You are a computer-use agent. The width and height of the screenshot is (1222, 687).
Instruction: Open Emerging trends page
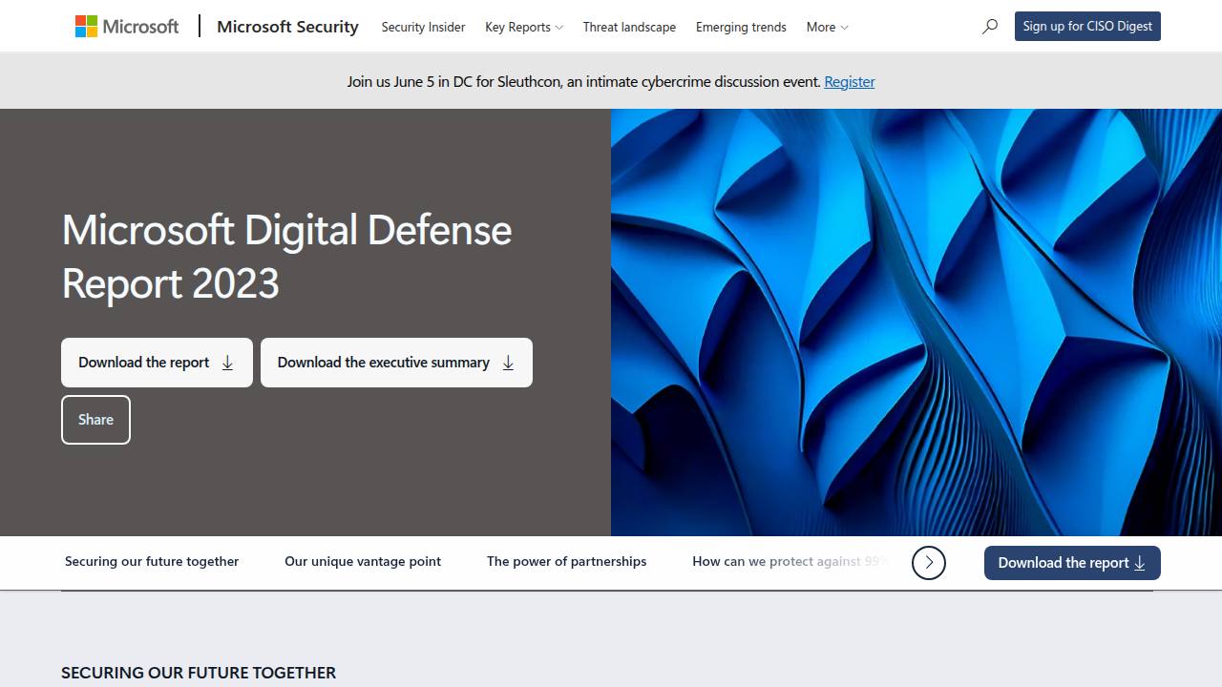click(x=741, y=27)
